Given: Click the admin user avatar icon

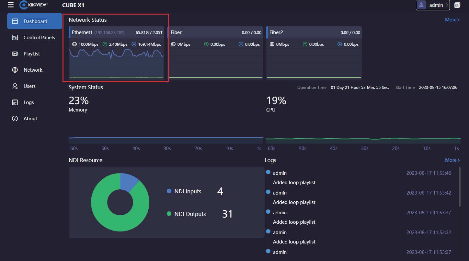Looking at the screenshot, I should 421,5.
